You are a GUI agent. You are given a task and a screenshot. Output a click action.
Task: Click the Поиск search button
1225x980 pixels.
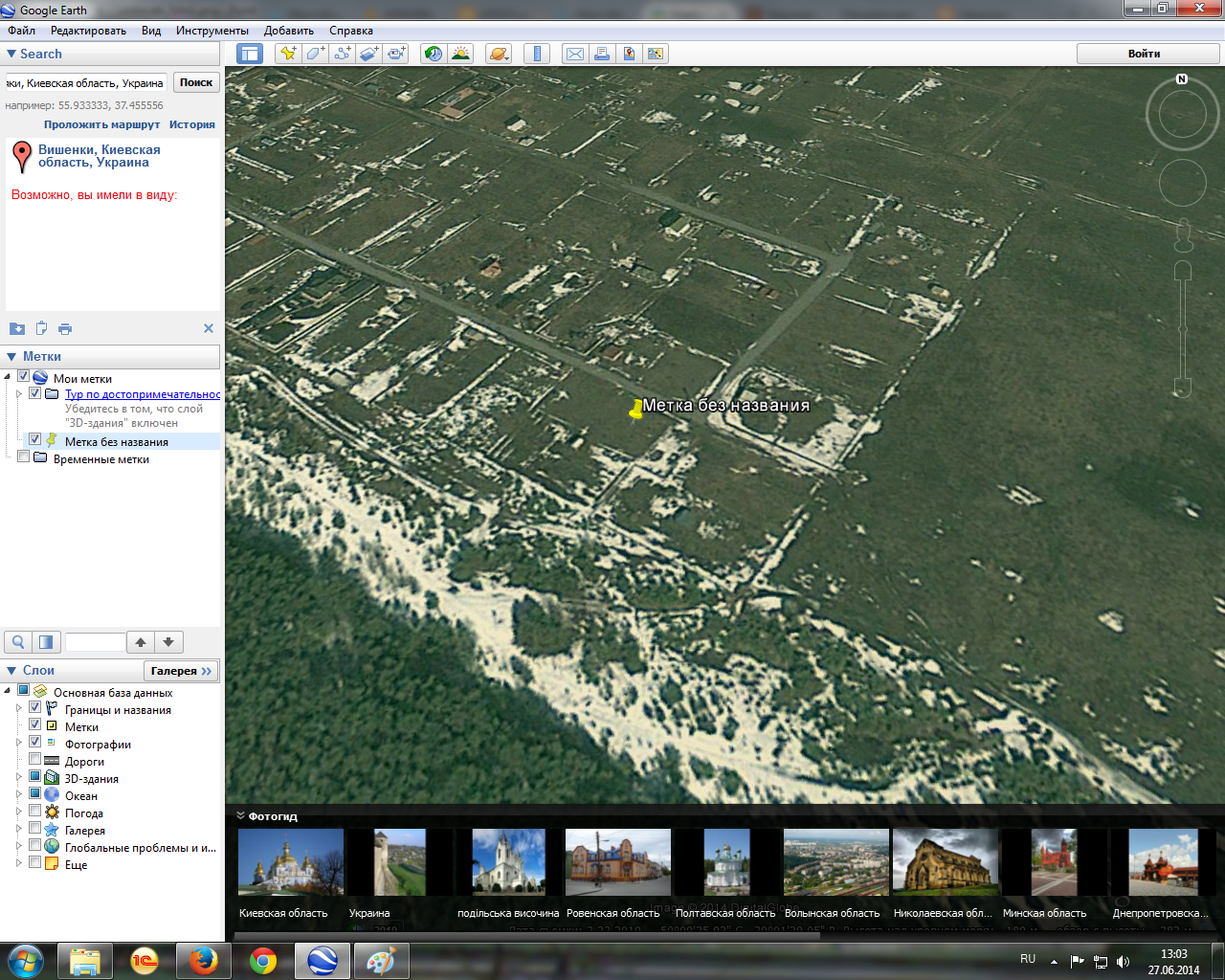pos(196,82)
